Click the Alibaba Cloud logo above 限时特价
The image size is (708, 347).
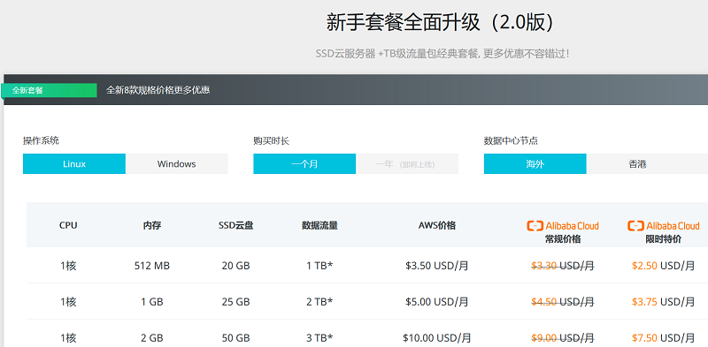(663, 226)
